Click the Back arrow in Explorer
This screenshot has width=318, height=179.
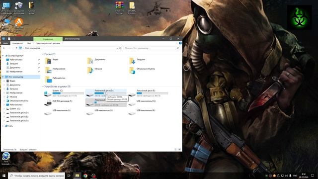[x=4, y=48]
